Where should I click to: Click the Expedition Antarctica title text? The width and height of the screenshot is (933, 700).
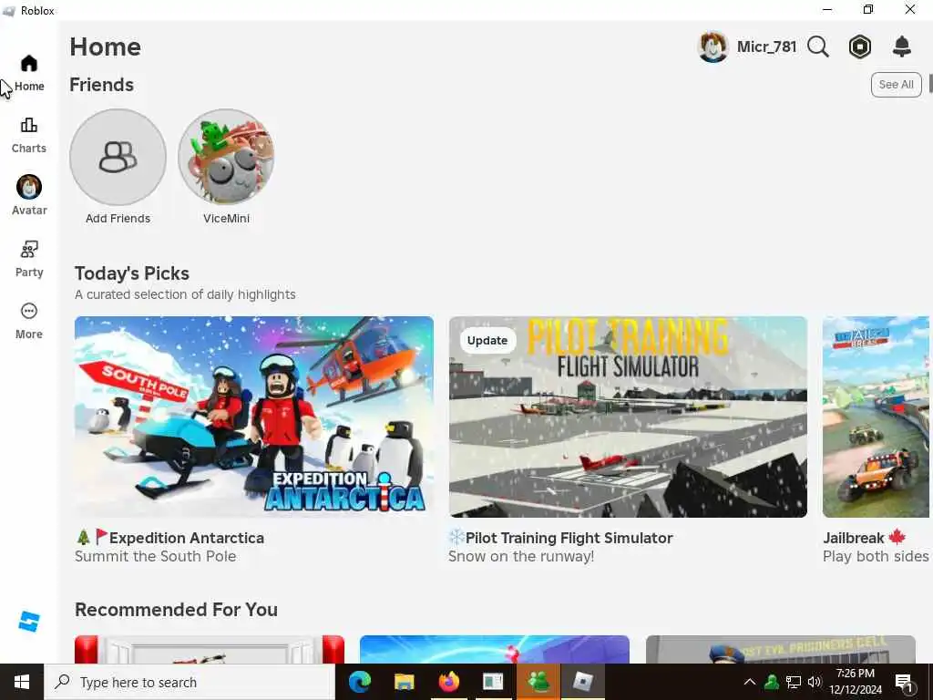[x=186, y=538]
